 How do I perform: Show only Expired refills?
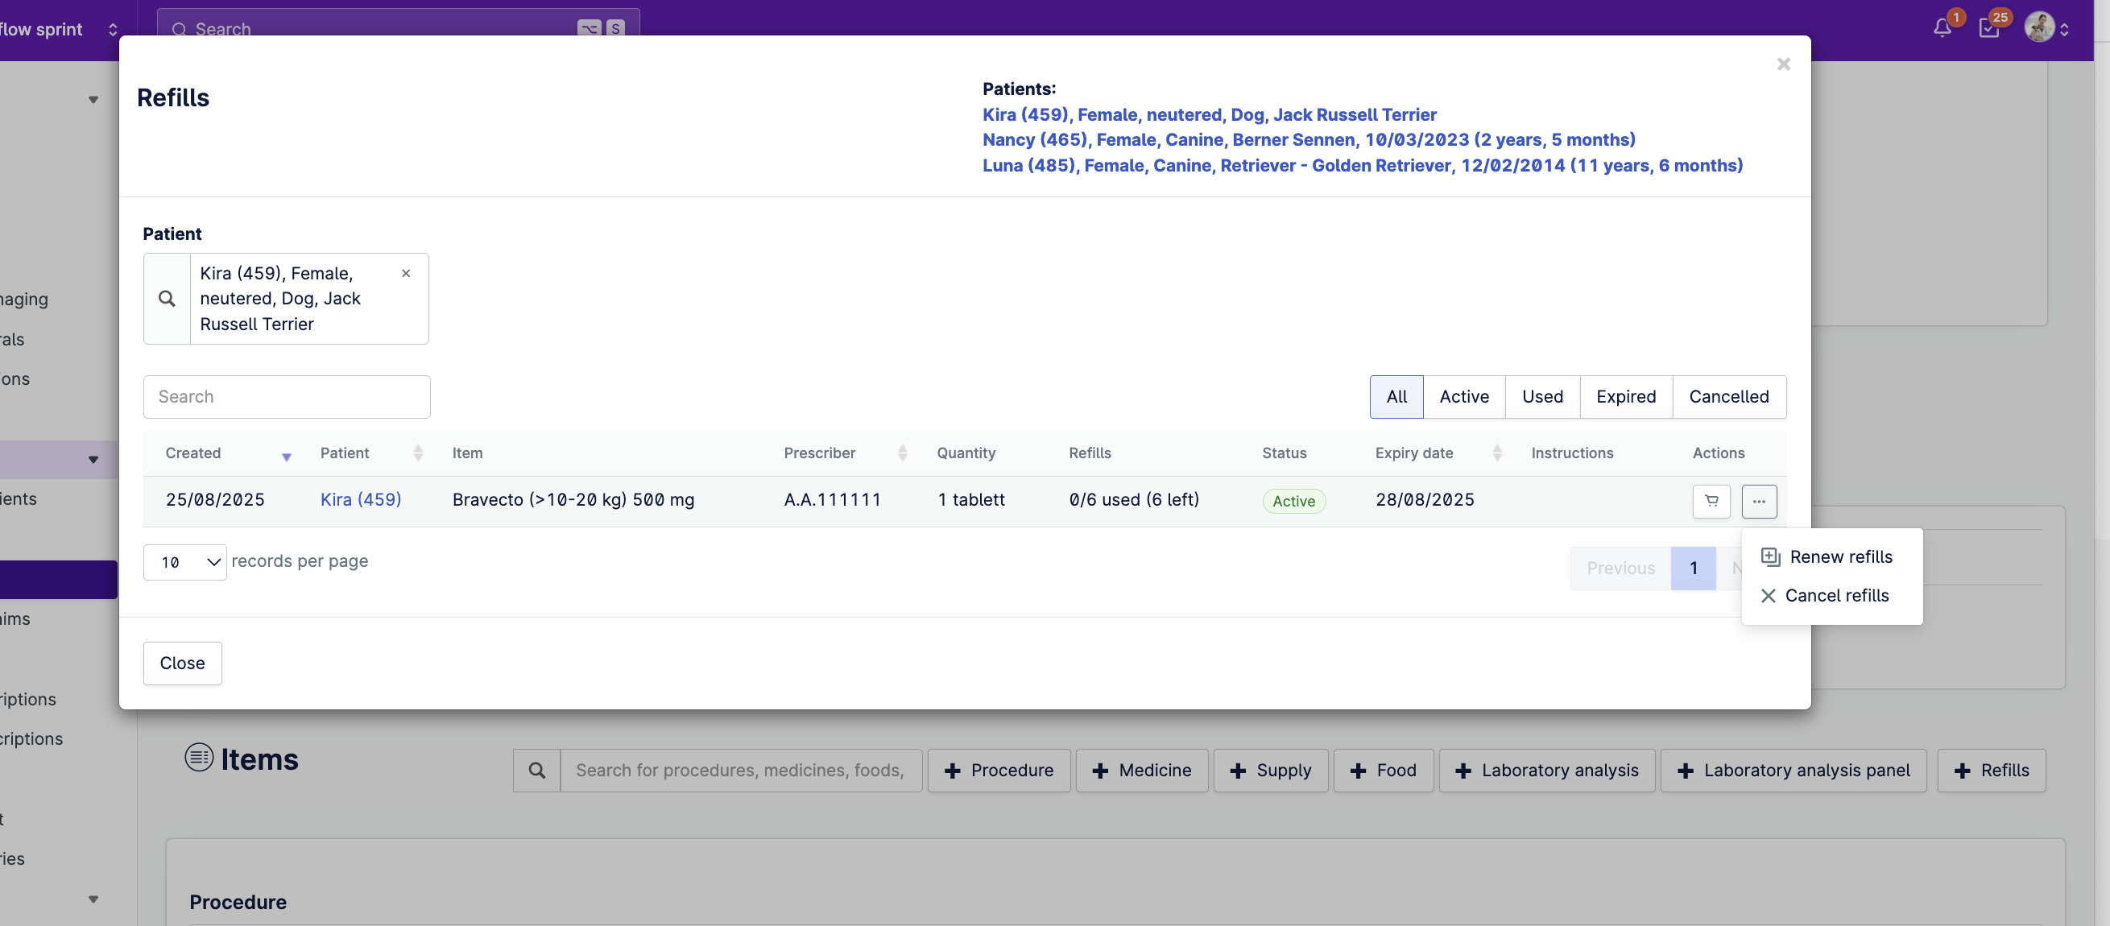point(1625,397)
